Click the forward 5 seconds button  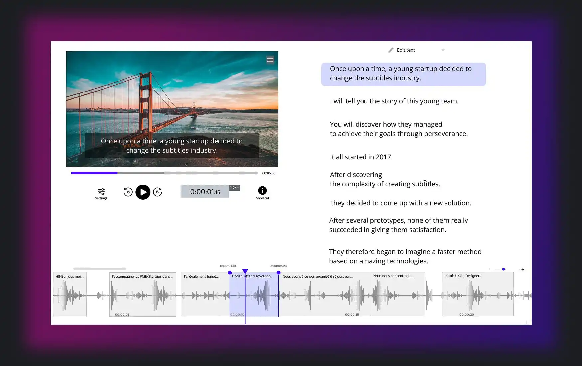point(157,192)
